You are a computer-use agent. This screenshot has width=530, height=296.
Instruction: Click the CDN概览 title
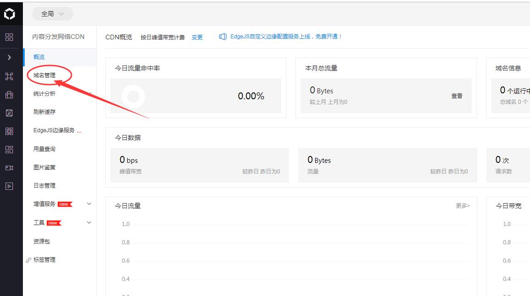(119, 37)
